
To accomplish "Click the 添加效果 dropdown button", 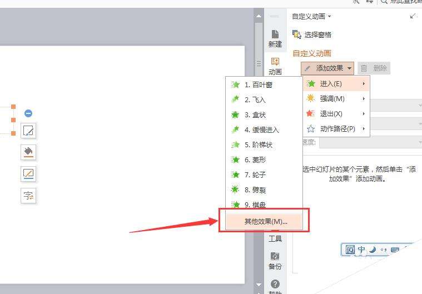I will tap(327, 68).
